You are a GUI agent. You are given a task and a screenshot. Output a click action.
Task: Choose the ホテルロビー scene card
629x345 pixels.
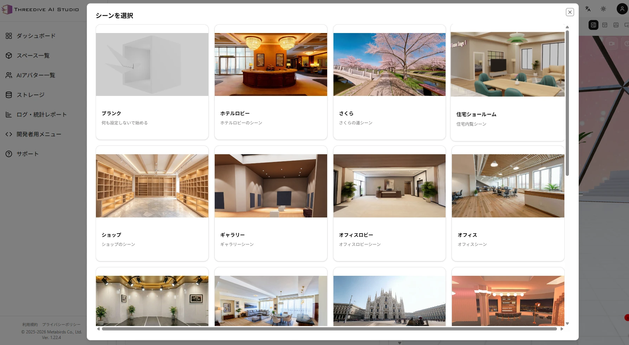pos(271,82)
